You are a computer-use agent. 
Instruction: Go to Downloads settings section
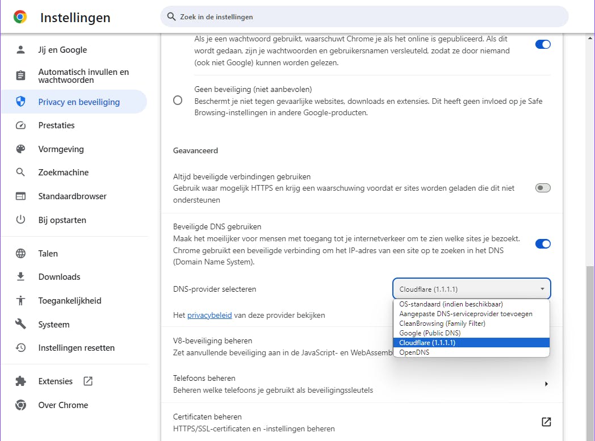point(59,277)
